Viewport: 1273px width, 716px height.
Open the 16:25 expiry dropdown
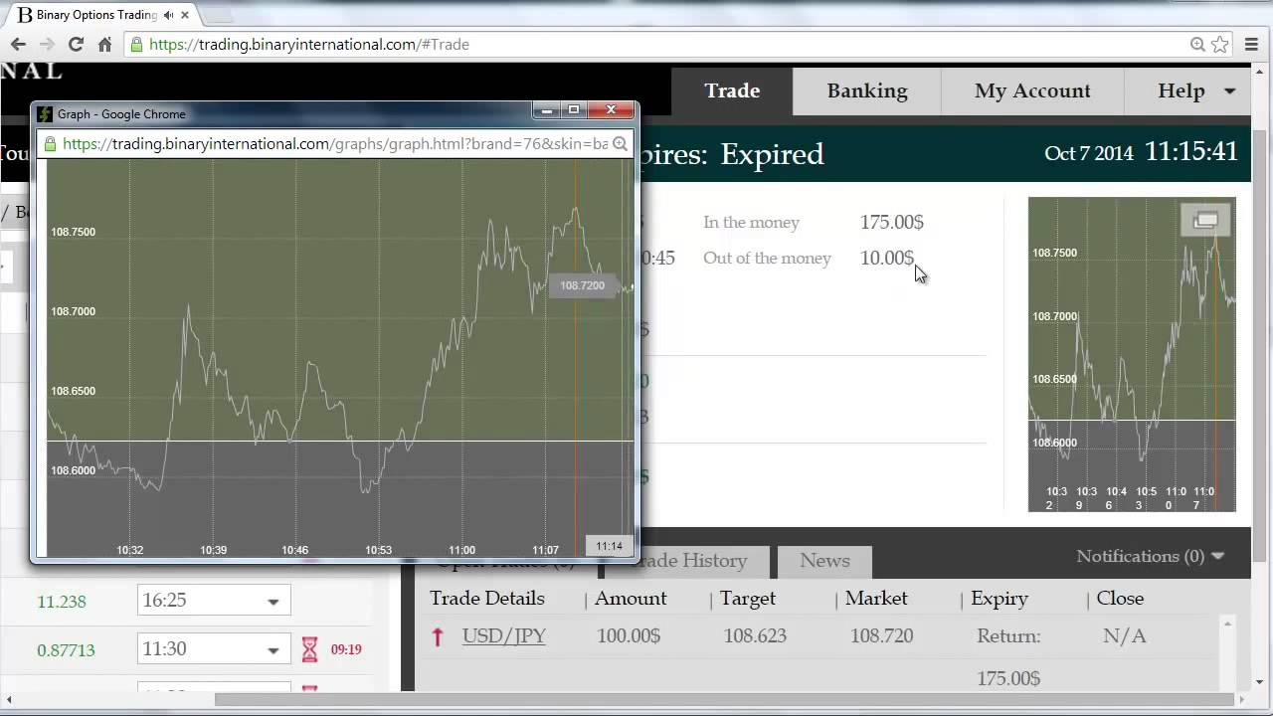214,601
